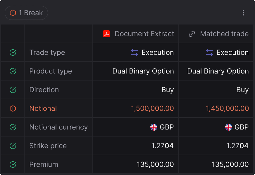Open the three-dot more options menu

(243, 13)
